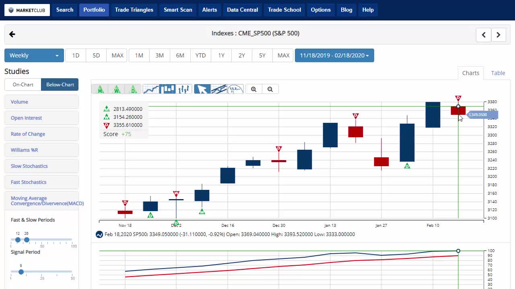Select the Fibonacci tool icon

tap(235, 89)
